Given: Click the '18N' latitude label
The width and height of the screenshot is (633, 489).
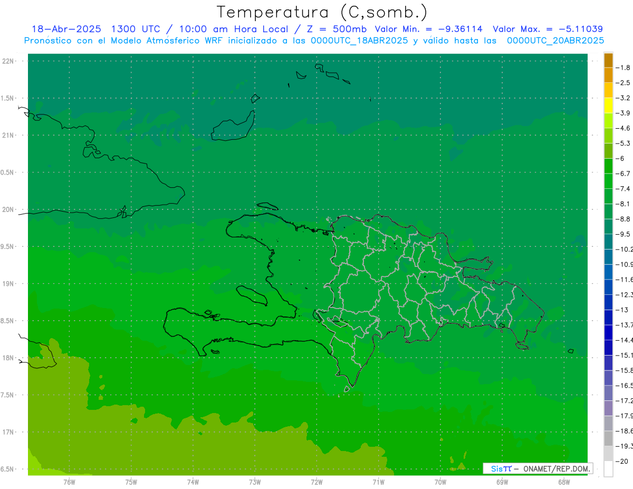Looking at the screenshot, I should 8,358.
